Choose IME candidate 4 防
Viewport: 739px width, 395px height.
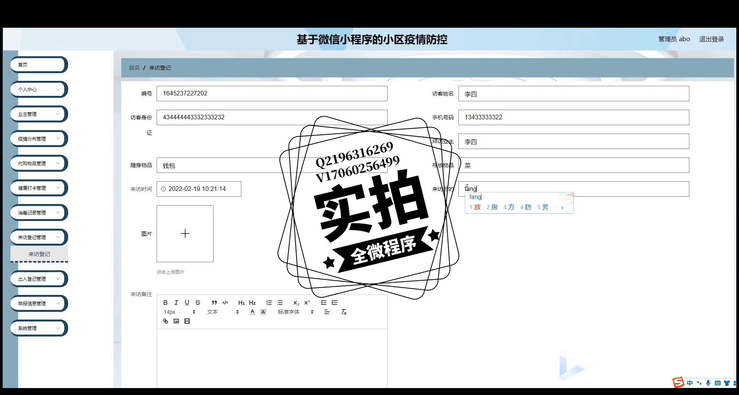point(526,207)
